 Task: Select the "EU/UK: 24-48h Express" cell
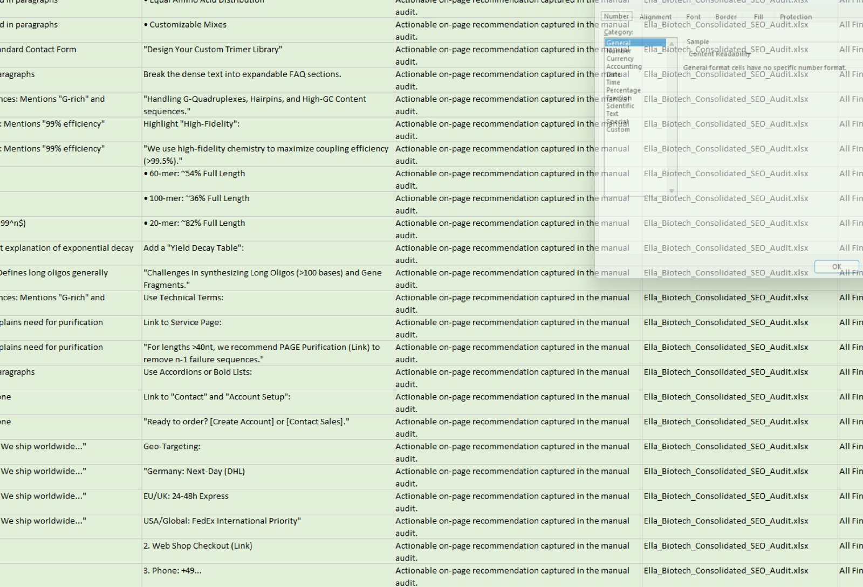coord(268,502)
